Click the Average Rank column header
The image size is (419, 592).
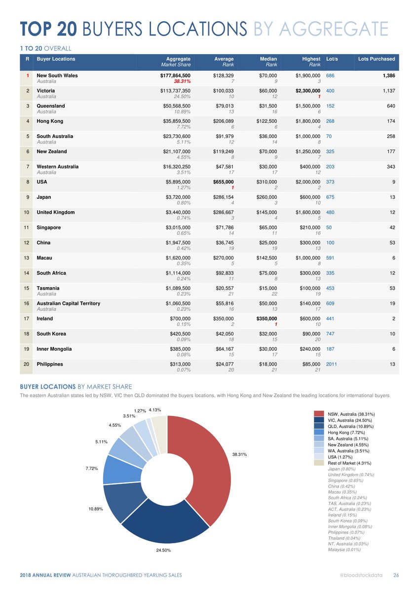coord(224,62)
